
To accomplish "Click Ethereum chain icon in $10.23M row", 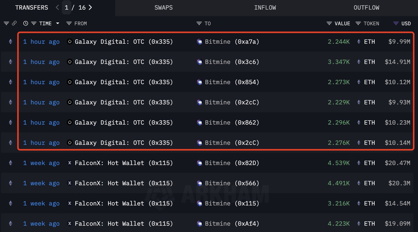I will tap(10, 122).
